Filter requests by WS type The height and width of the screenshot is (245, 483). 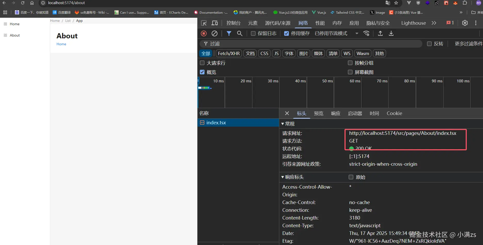pyautogui.click(x=347, y=53)
